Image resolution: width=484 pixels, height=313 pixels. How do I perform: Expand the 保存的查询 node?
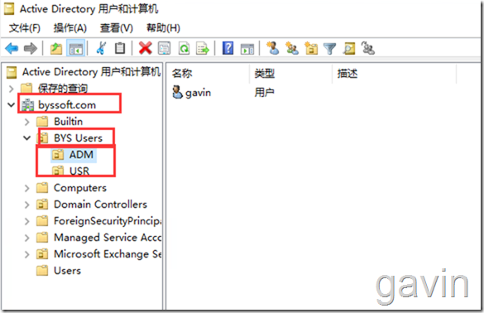(x=12, y=89)
